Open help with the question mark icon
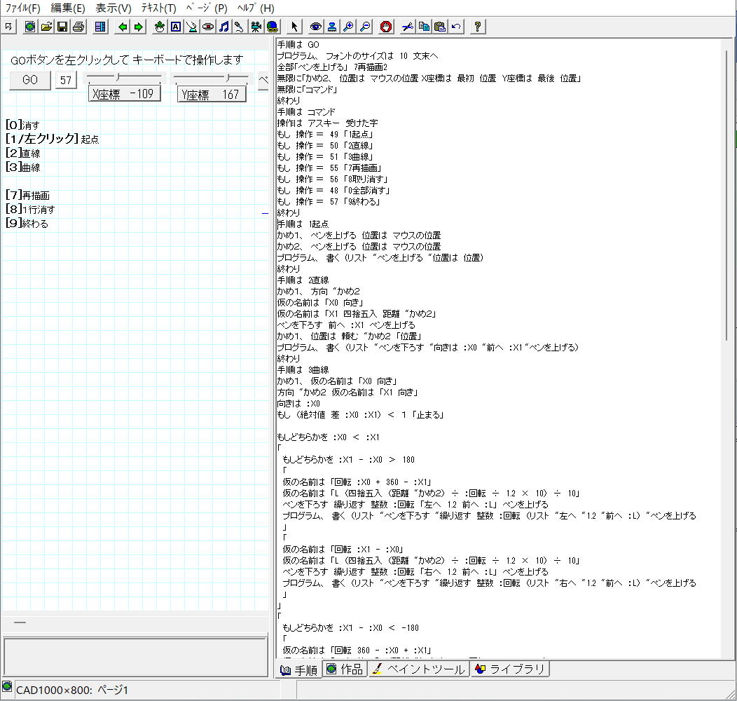This screenshot has height=701, width=737. (x=477, y=27)
